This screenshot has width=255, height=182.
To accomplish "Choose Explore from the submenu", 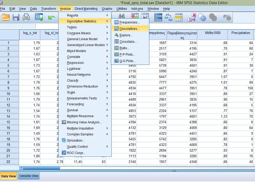I will pos(130,35).
